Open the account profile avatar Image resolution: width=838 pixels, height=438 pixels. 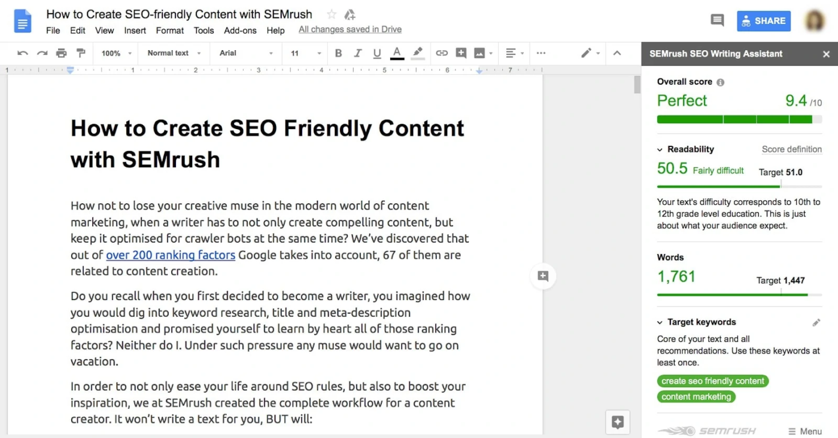coord(815,21)
